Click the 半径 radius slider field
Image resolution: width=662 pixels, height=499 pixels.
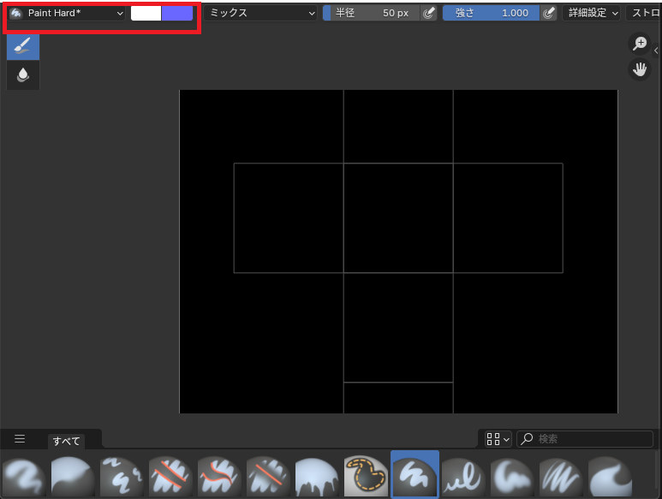pos(372,13)
